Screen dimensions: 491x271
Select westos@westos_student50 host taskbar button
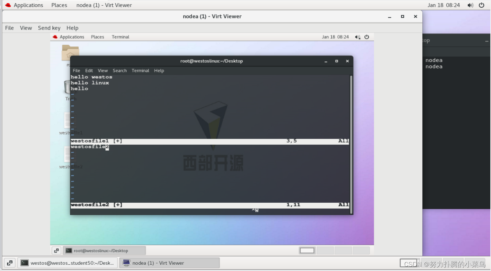(x=68, y=263)
